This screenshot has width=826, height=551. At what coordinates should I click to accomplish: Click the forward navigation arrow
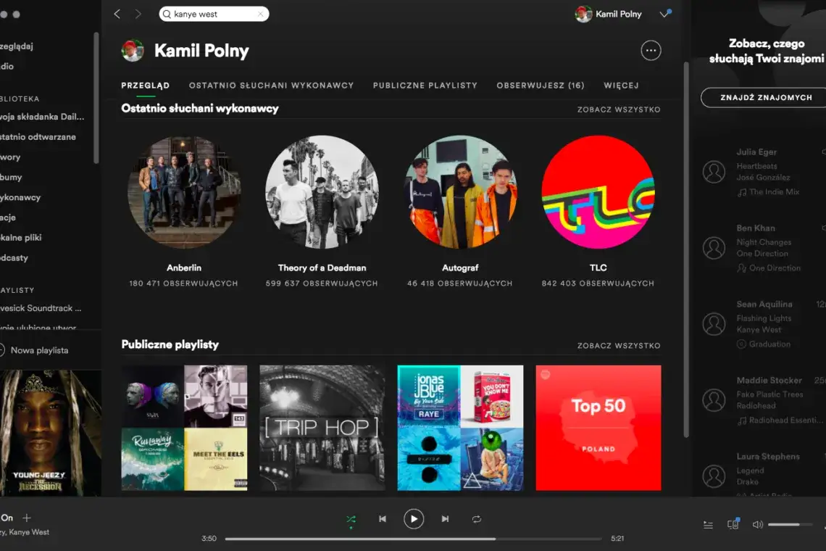[x=138, y=13]
